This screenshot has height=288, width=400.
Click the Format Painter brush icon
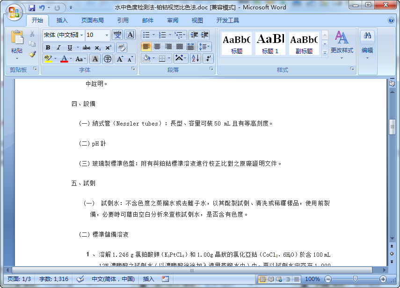coord(32,54)
